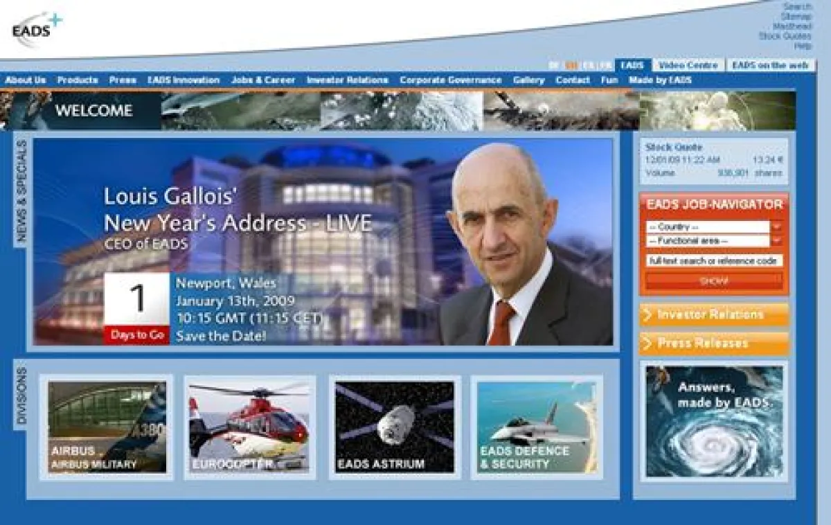The height and width of the screenshot is (525, 831).
Task: Click the EADS logo in the header
Action: [36, 30]
